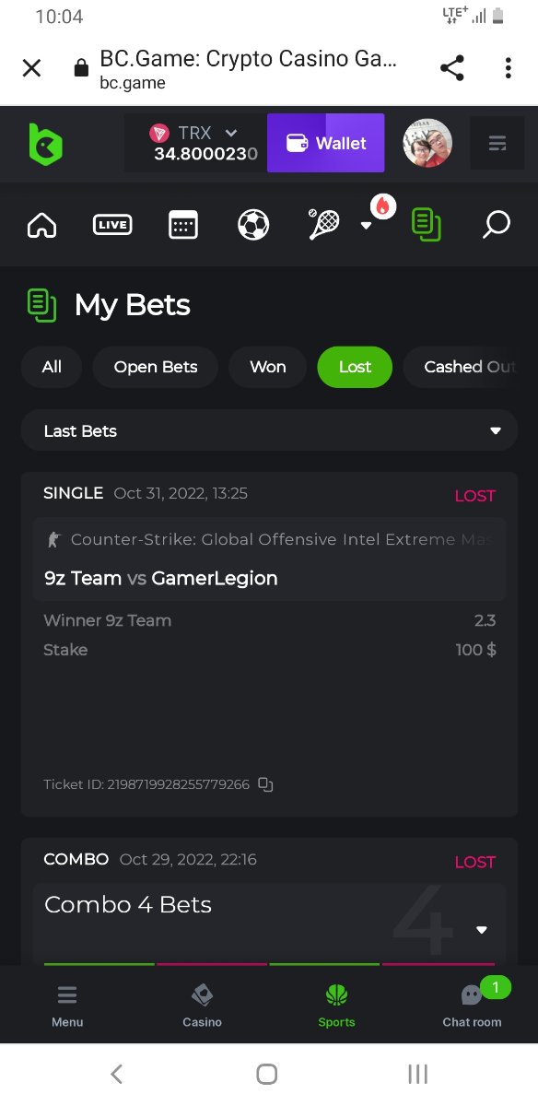Tap the home icon in sports nav
538x1106 pixels.
tap(41, 225)
